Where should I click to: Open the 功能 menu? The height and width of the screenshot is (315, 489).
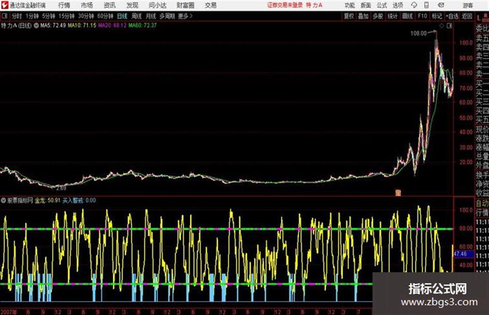coord(350,5)
